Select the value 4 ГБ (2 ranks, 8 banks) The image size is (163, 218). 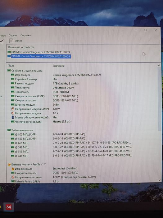[66, 83]
